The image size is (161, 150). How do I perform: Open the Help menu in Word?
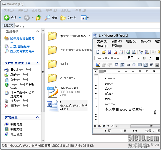coord(117,46)
